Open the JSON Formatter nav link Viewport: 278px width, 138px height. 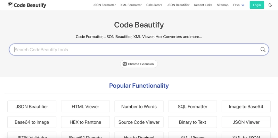(104, 5)
